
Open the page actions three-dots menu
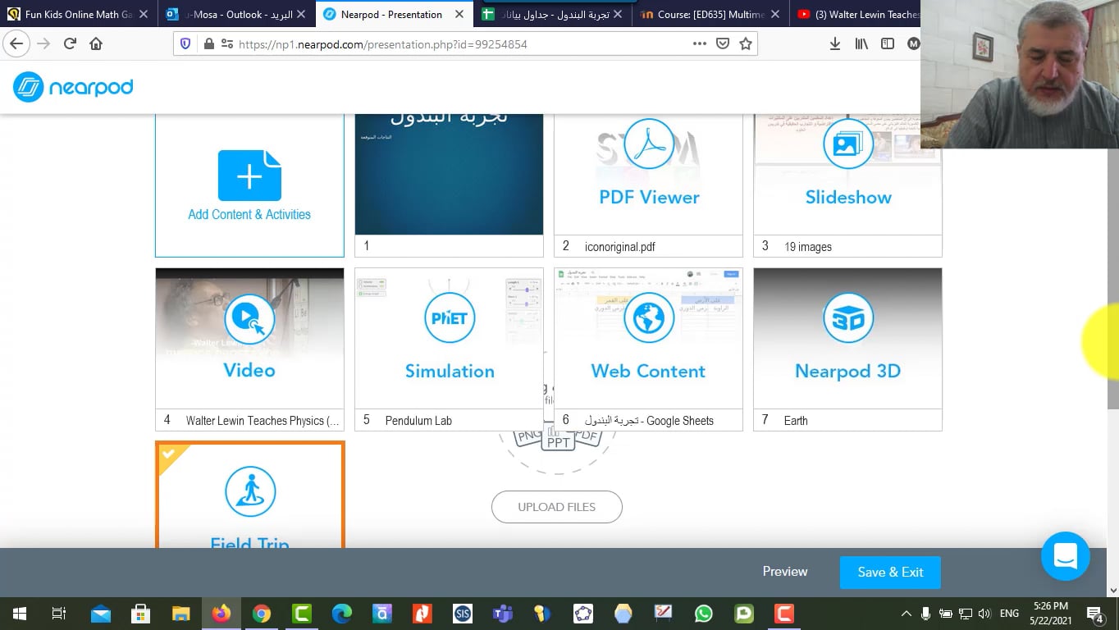point(699,43)
